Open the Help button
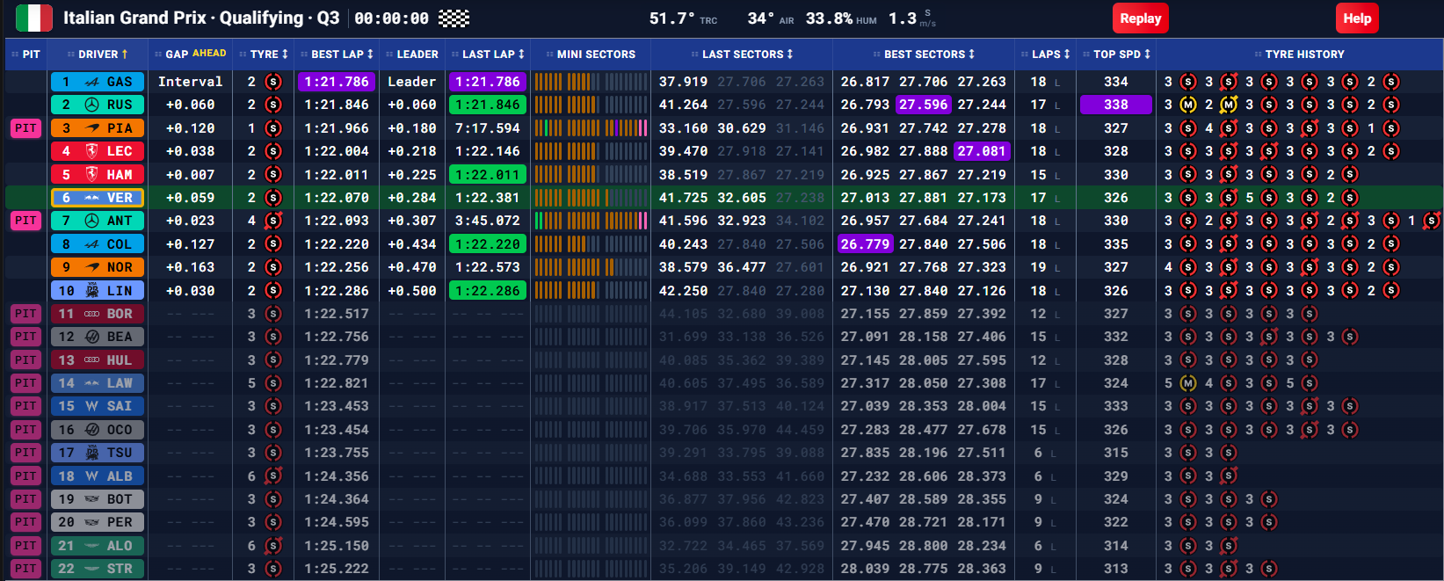The width and height of the screenshot is (1444, 581). point(1357,18)
